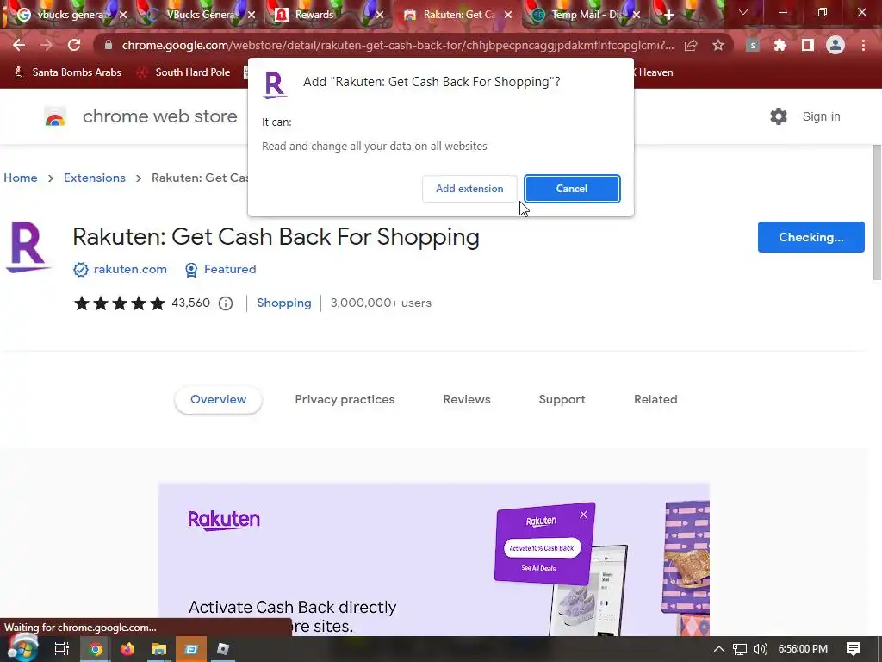Click the share page icon in address bar
The image size is (882, 662).
[691, 45]
